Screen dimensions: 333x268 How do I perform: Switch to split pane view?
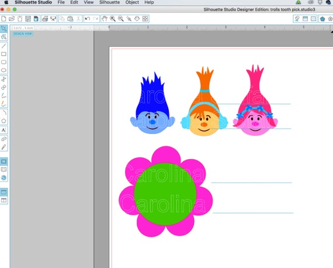4,200
